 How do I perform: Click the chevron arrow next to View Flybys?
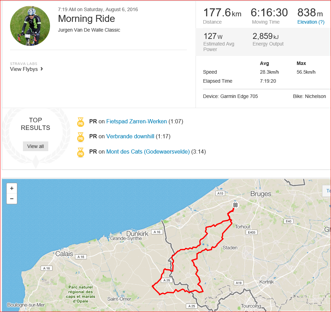click(x=42, y=69)
